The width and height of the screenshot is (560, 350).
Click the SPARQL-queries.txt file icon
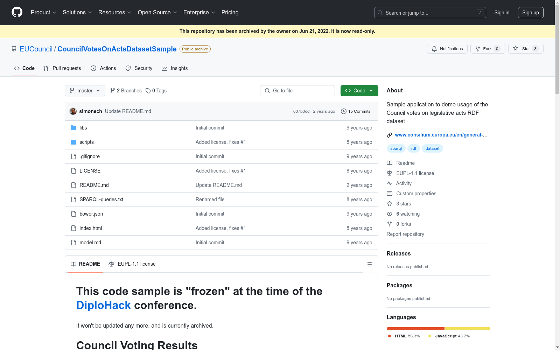[73, 199]
